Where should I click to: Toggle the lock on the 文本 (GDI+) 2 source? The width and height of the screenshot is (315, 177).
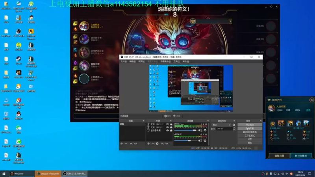tap(171, 124)
